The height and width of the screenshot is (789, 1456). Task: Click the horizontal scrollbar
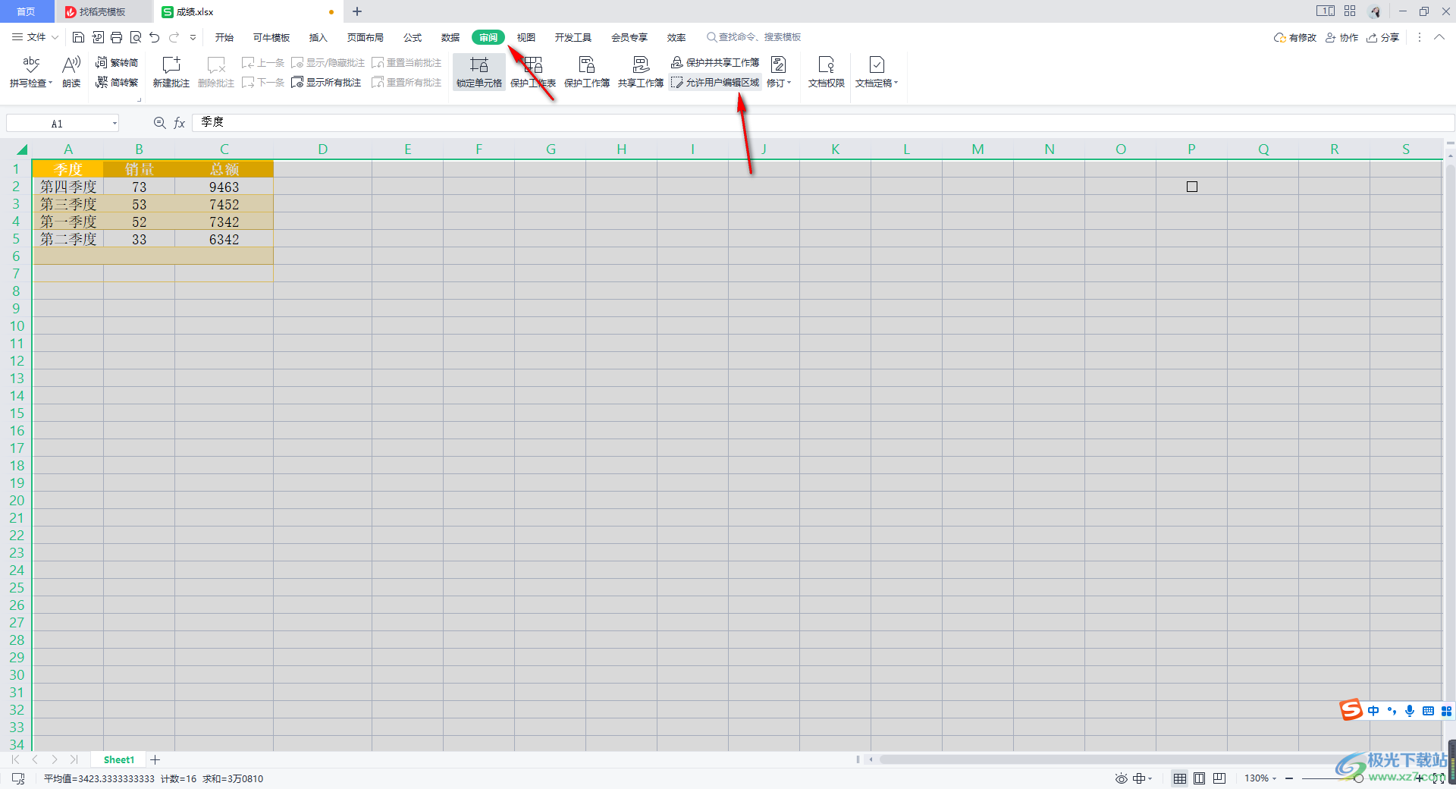pos(1153,759)
